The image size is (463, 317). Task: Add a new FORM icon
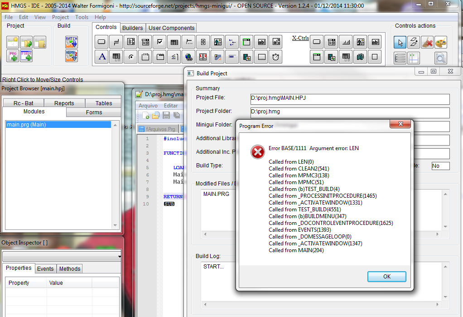[x=26, y=57]
